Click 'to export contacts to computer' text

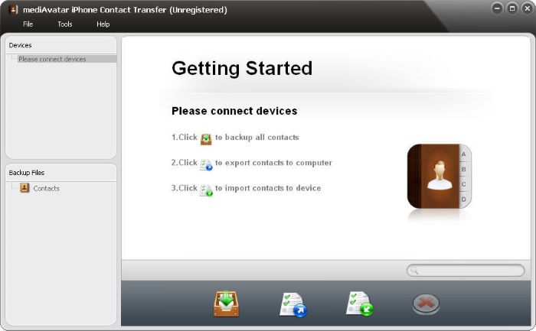pos(273,163)
